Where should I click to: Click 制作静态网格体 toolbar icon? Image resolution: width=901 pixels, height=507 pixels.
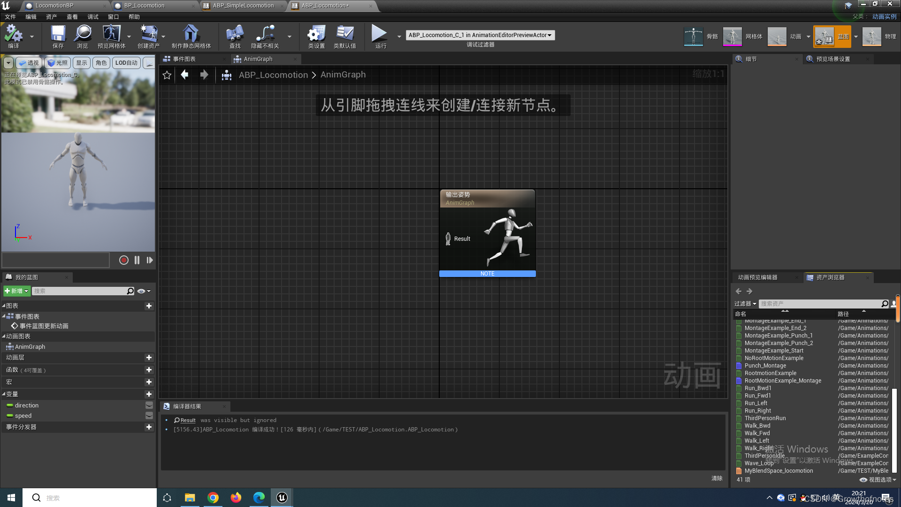tap(191, 36)
